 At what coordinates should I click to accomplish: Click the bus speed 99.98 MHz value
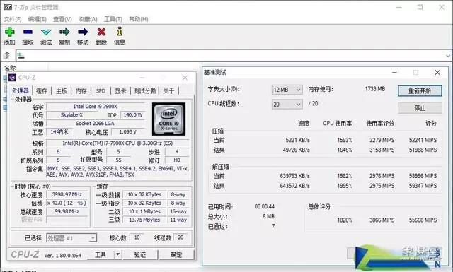click(x=67, y=211)
